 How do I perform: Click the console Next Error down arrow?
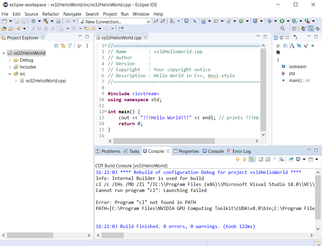[237, 159]
